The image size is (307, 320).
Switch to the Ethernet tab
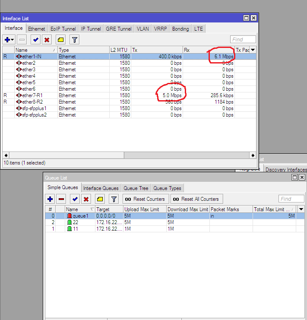pos(37,29)
